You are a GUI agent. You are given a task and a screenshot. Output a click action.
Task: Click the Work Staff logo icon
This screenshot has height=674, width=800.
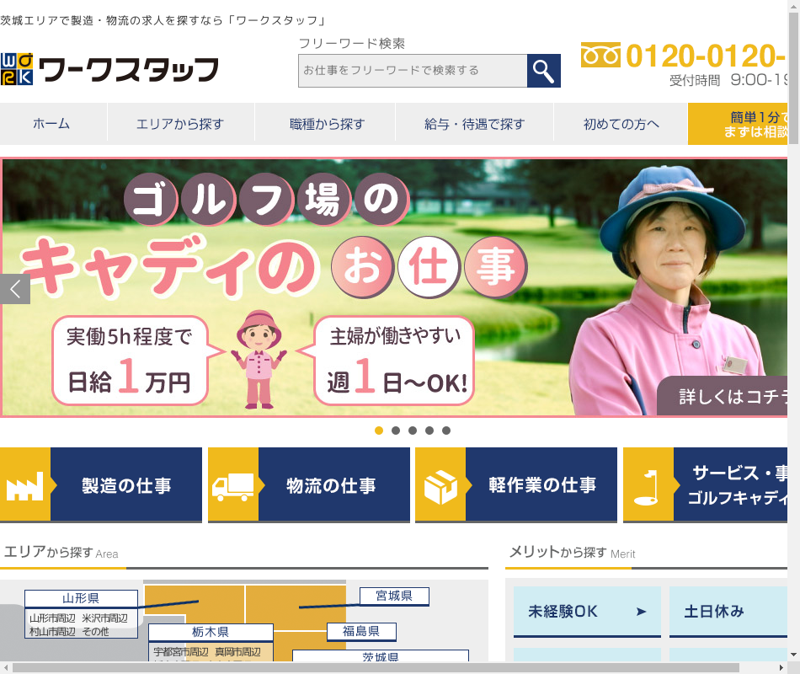[x=17, y=69]
